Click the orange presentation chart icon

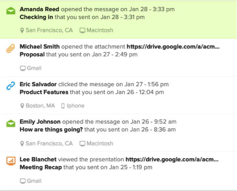11,161
